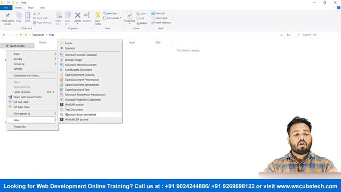Click the Edit icon in Open group
341x192 pixels.
coord(138,18)
